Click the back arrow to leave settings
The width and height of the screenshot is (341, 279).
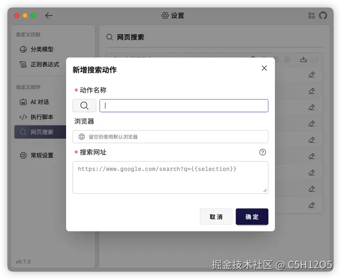pyautogui.click(x=49, y=15)
